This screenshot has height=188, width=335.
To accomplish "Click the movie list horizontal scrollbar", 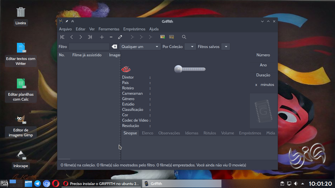I will tap(64, 159).
